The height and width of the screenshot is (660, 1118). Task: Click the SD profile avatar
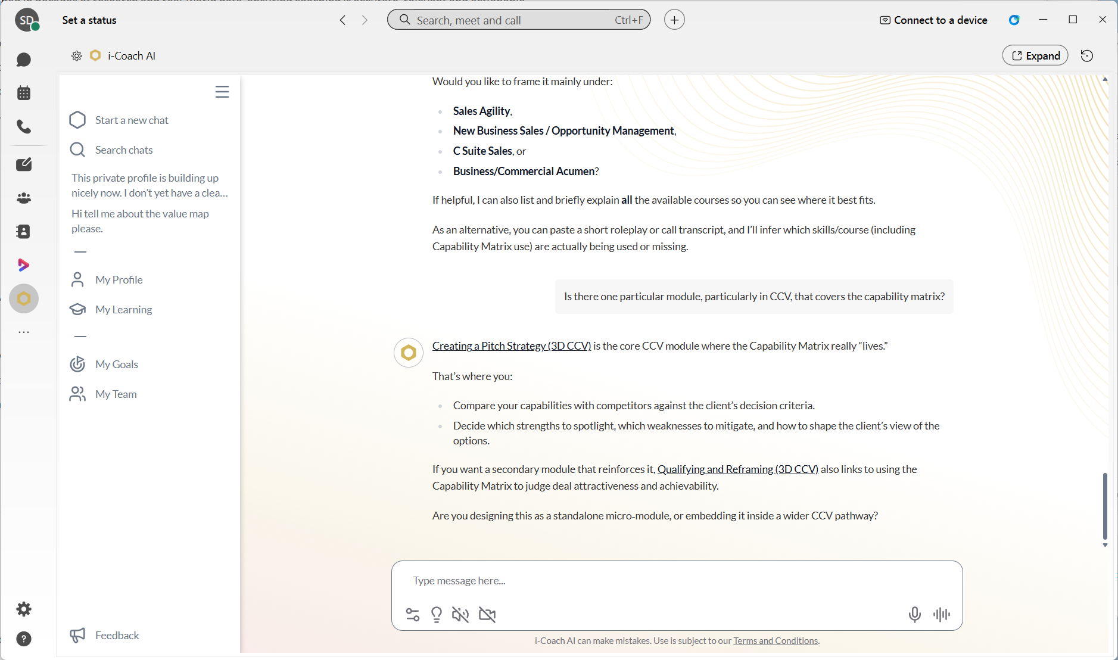point(27,20)
